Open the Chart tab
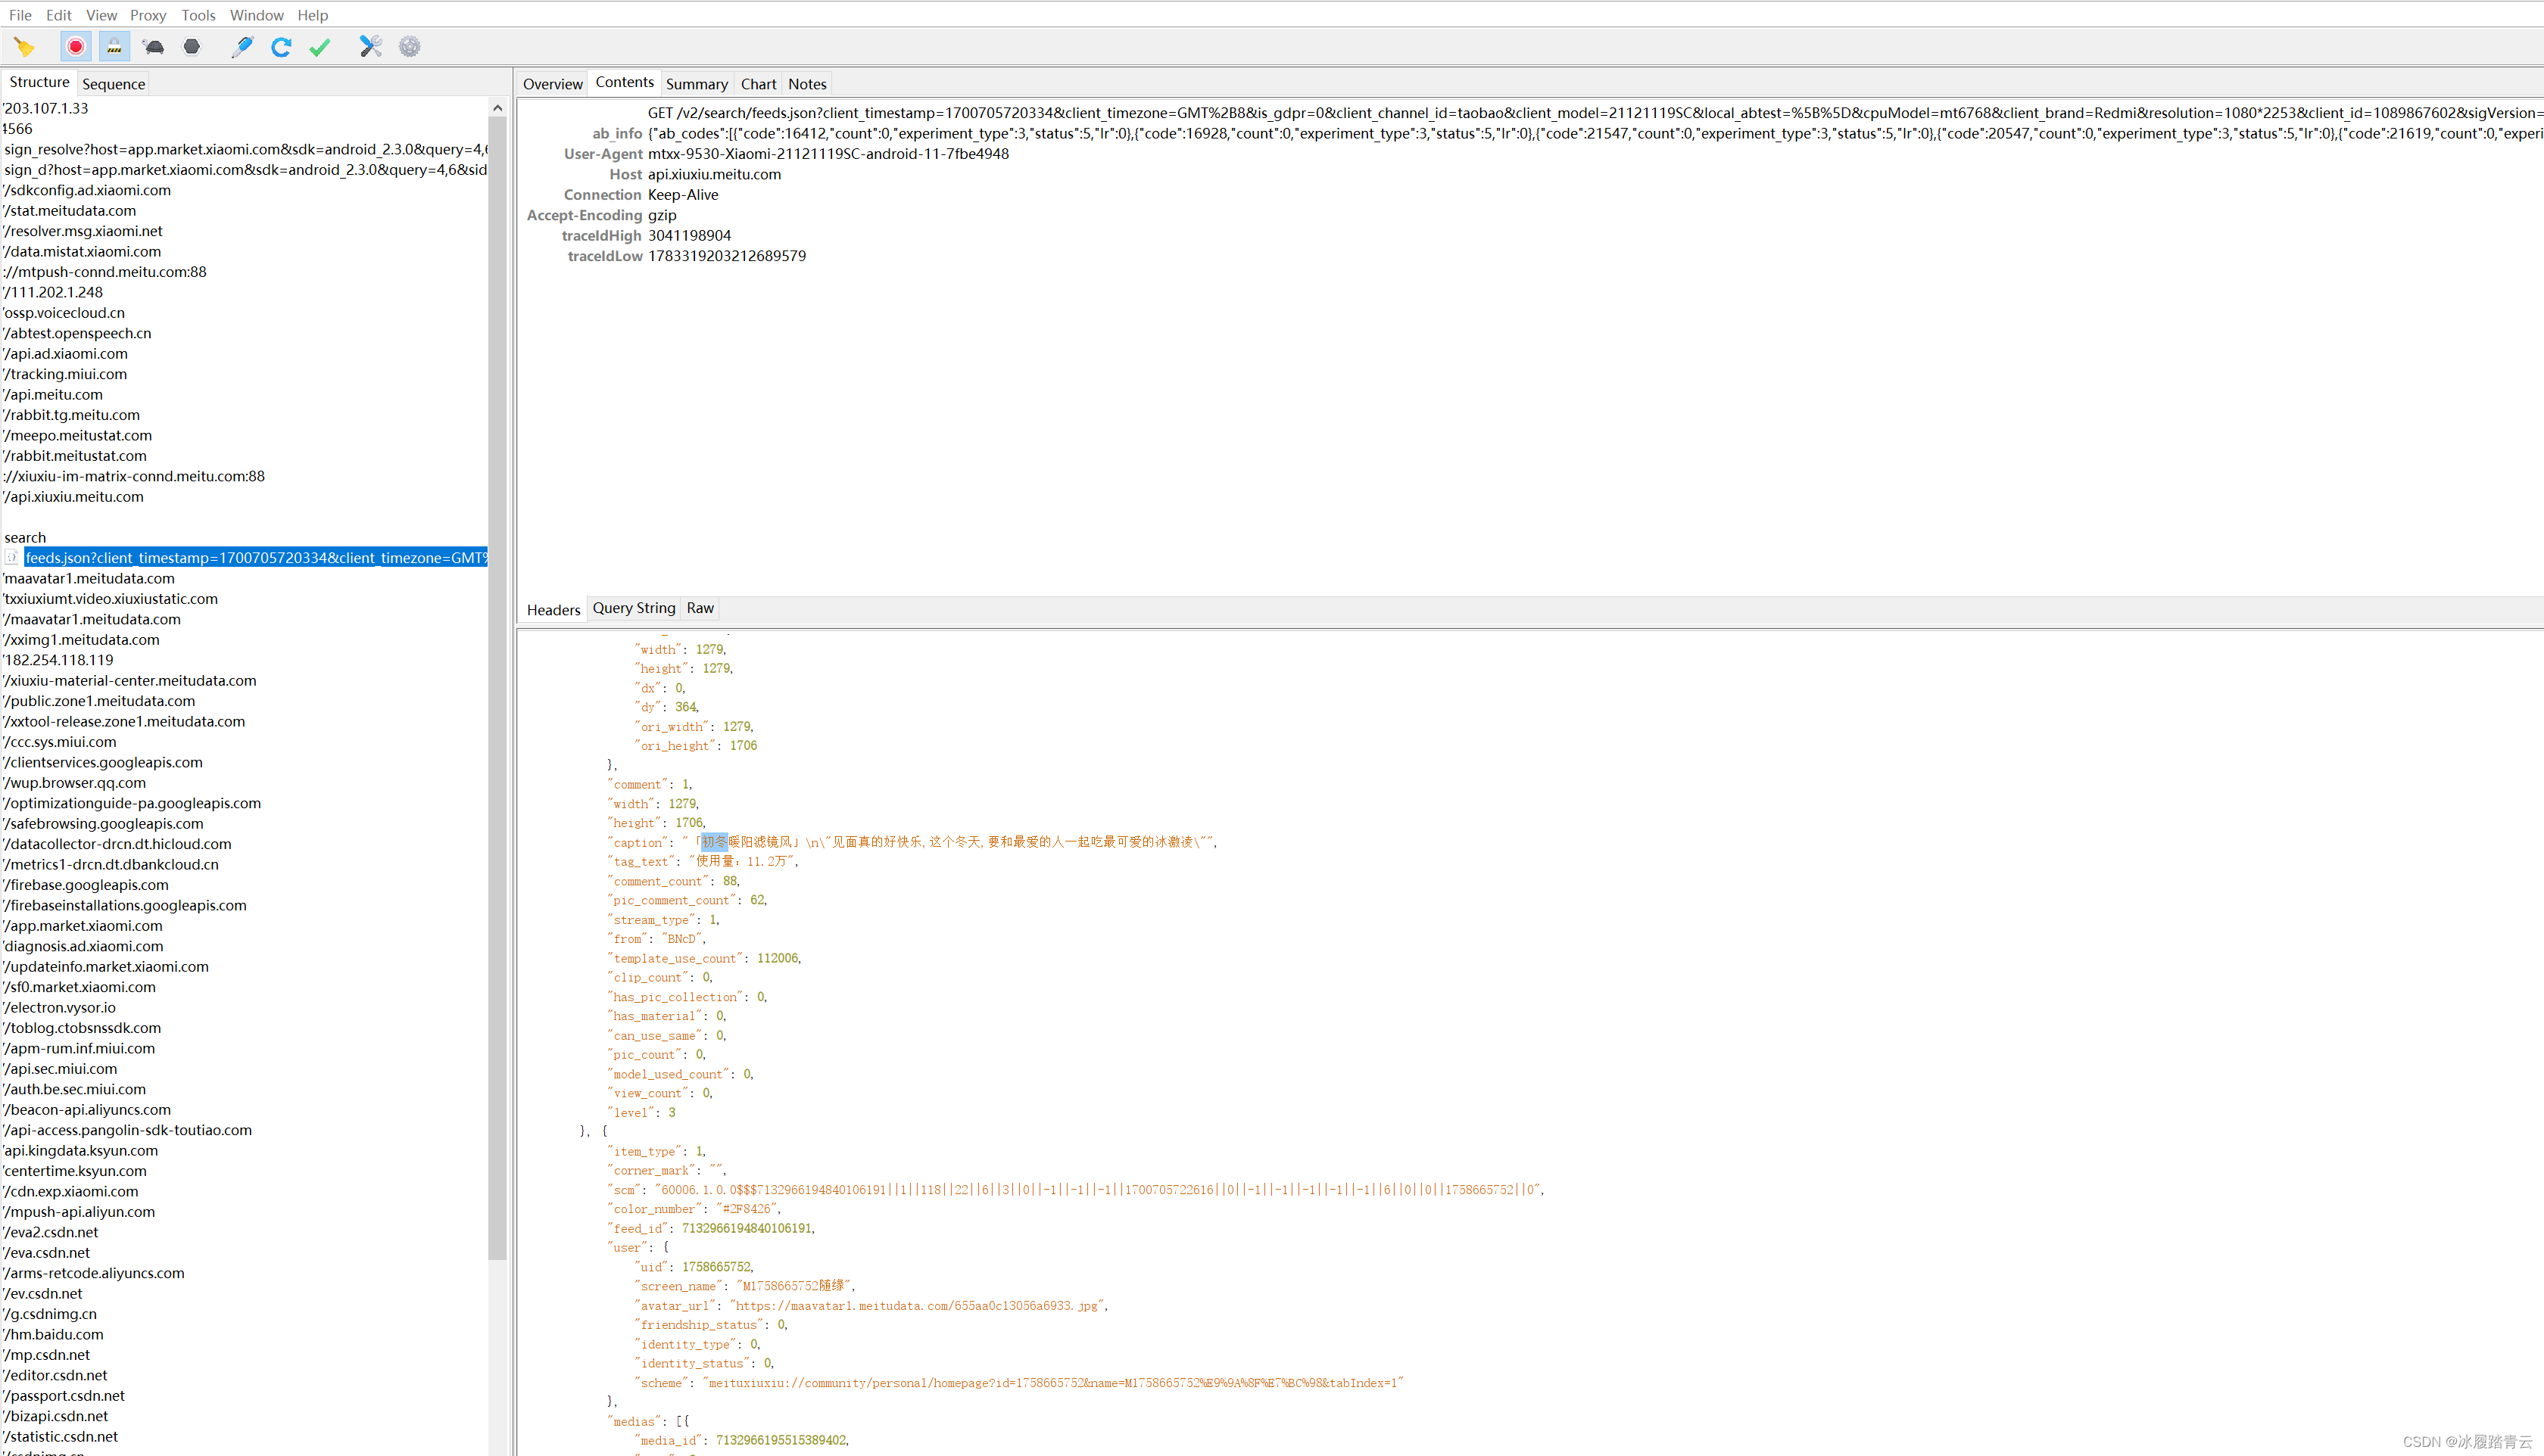 [x=759, y=84]
